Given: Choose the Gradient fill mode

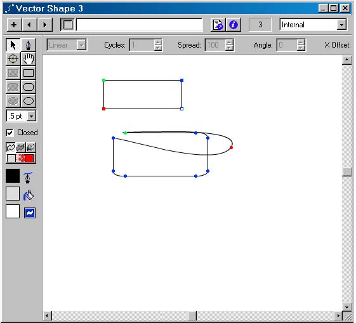Looking at the screenshot, I should click(x=20, y=158).
